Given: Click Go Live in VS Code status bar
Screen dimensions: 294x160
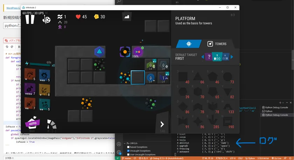Looking at the screenshot, I should 276,158.
